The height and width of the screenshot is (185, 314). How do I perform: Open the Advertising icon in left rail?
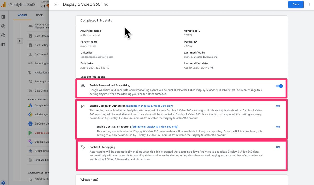coord(3,35)
